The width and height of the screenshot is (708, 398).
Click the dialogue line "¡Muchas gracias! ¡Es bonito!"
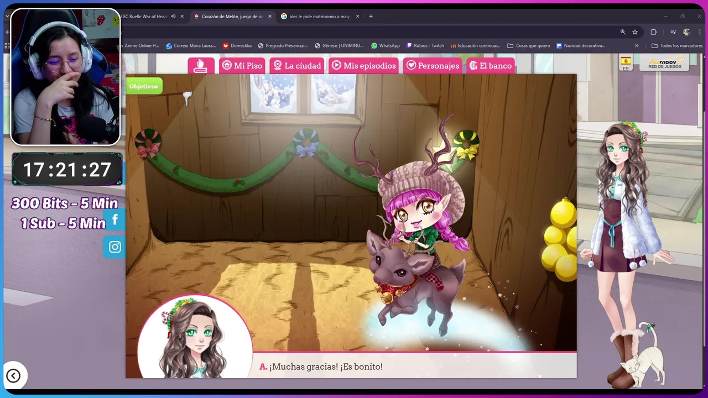pyautogui.click(x=326, y=366)
